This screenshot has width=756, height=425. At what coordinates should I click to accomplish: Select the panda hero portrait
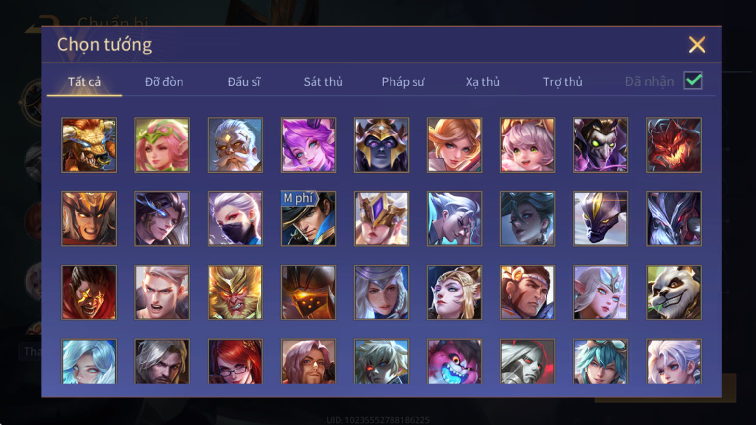click(x=674, y=292)
